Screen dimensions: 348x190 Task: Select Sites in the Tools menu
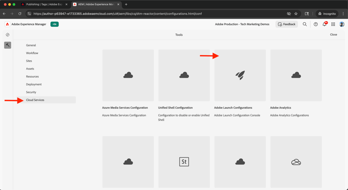(29, 61)
